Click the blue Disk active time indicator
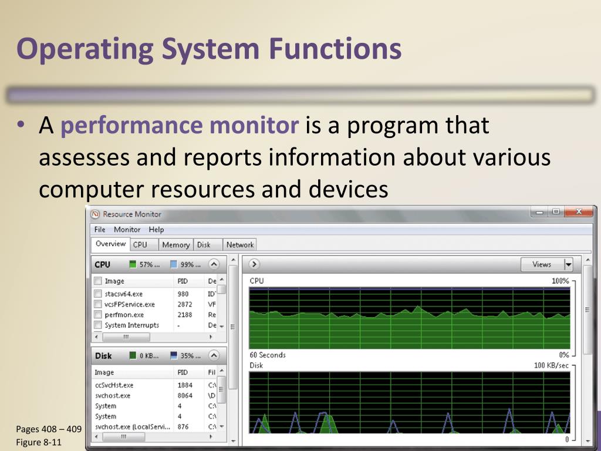 [174, 356]
